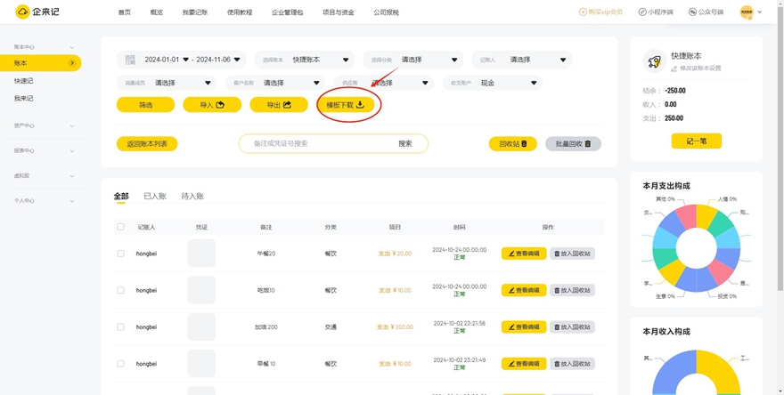Check the box for the 午餐20 record
Image resolution: width=784 pixels, height=395 pixels.
[121, 254]
